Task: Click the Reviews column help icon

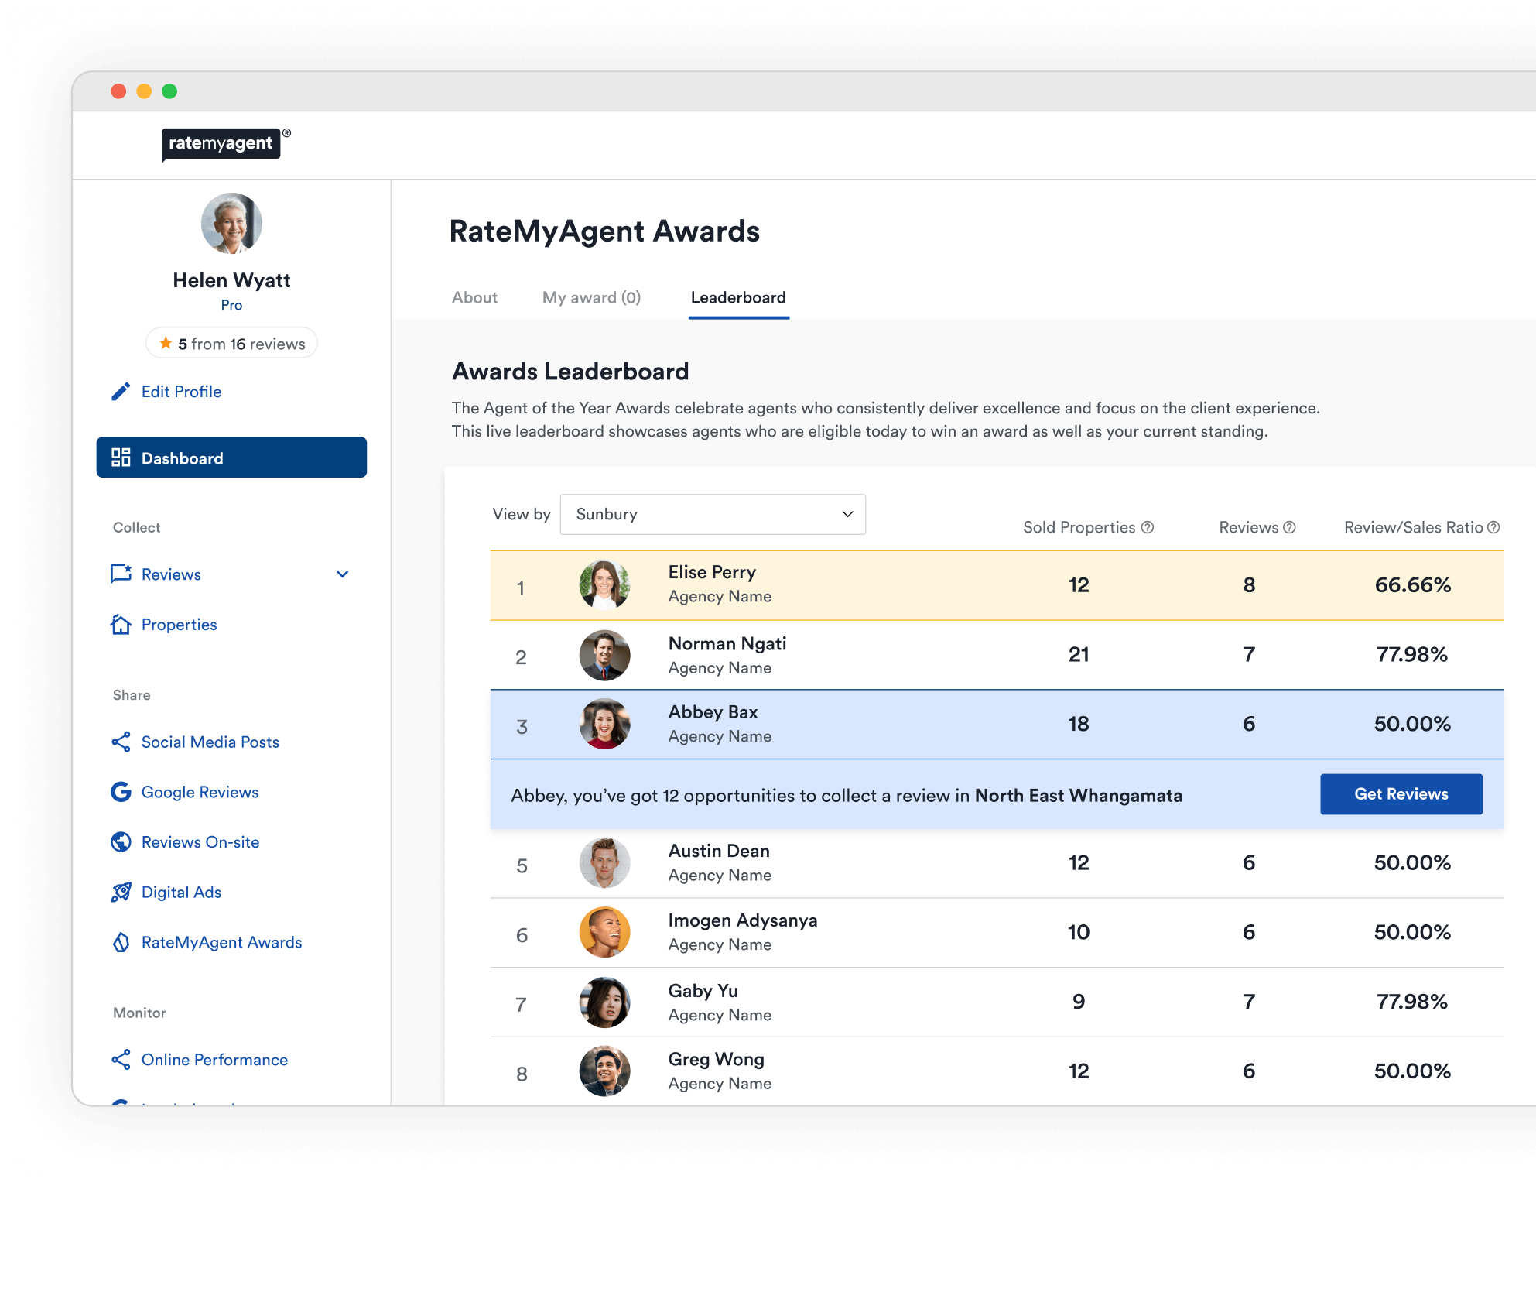Action: [1289, 527]
